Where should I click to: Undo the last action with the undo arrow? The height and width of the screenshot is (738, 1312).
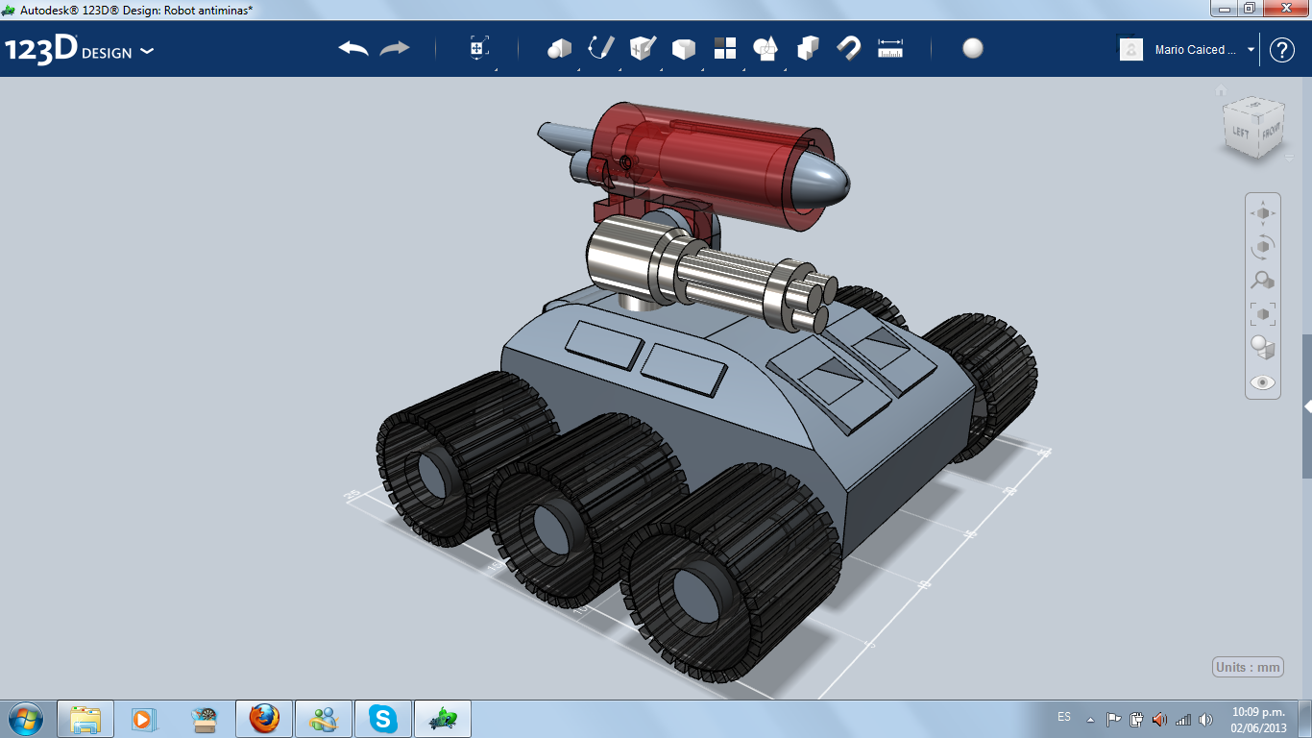pyautogui.click(x=353, y=49)
